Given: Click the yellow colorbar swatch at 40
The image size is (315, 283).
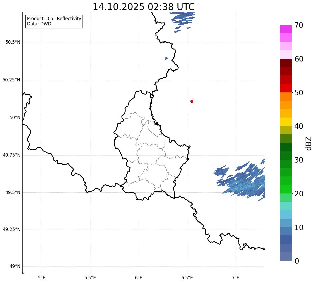Looking at the screenshot, I should pyautogui.click(x=286, y=122).
